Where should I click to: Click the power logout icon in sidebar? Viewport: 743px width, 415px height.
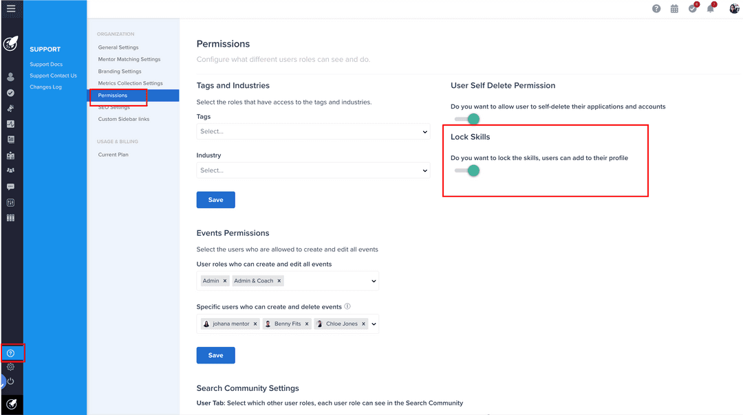(x=11, y=381)
